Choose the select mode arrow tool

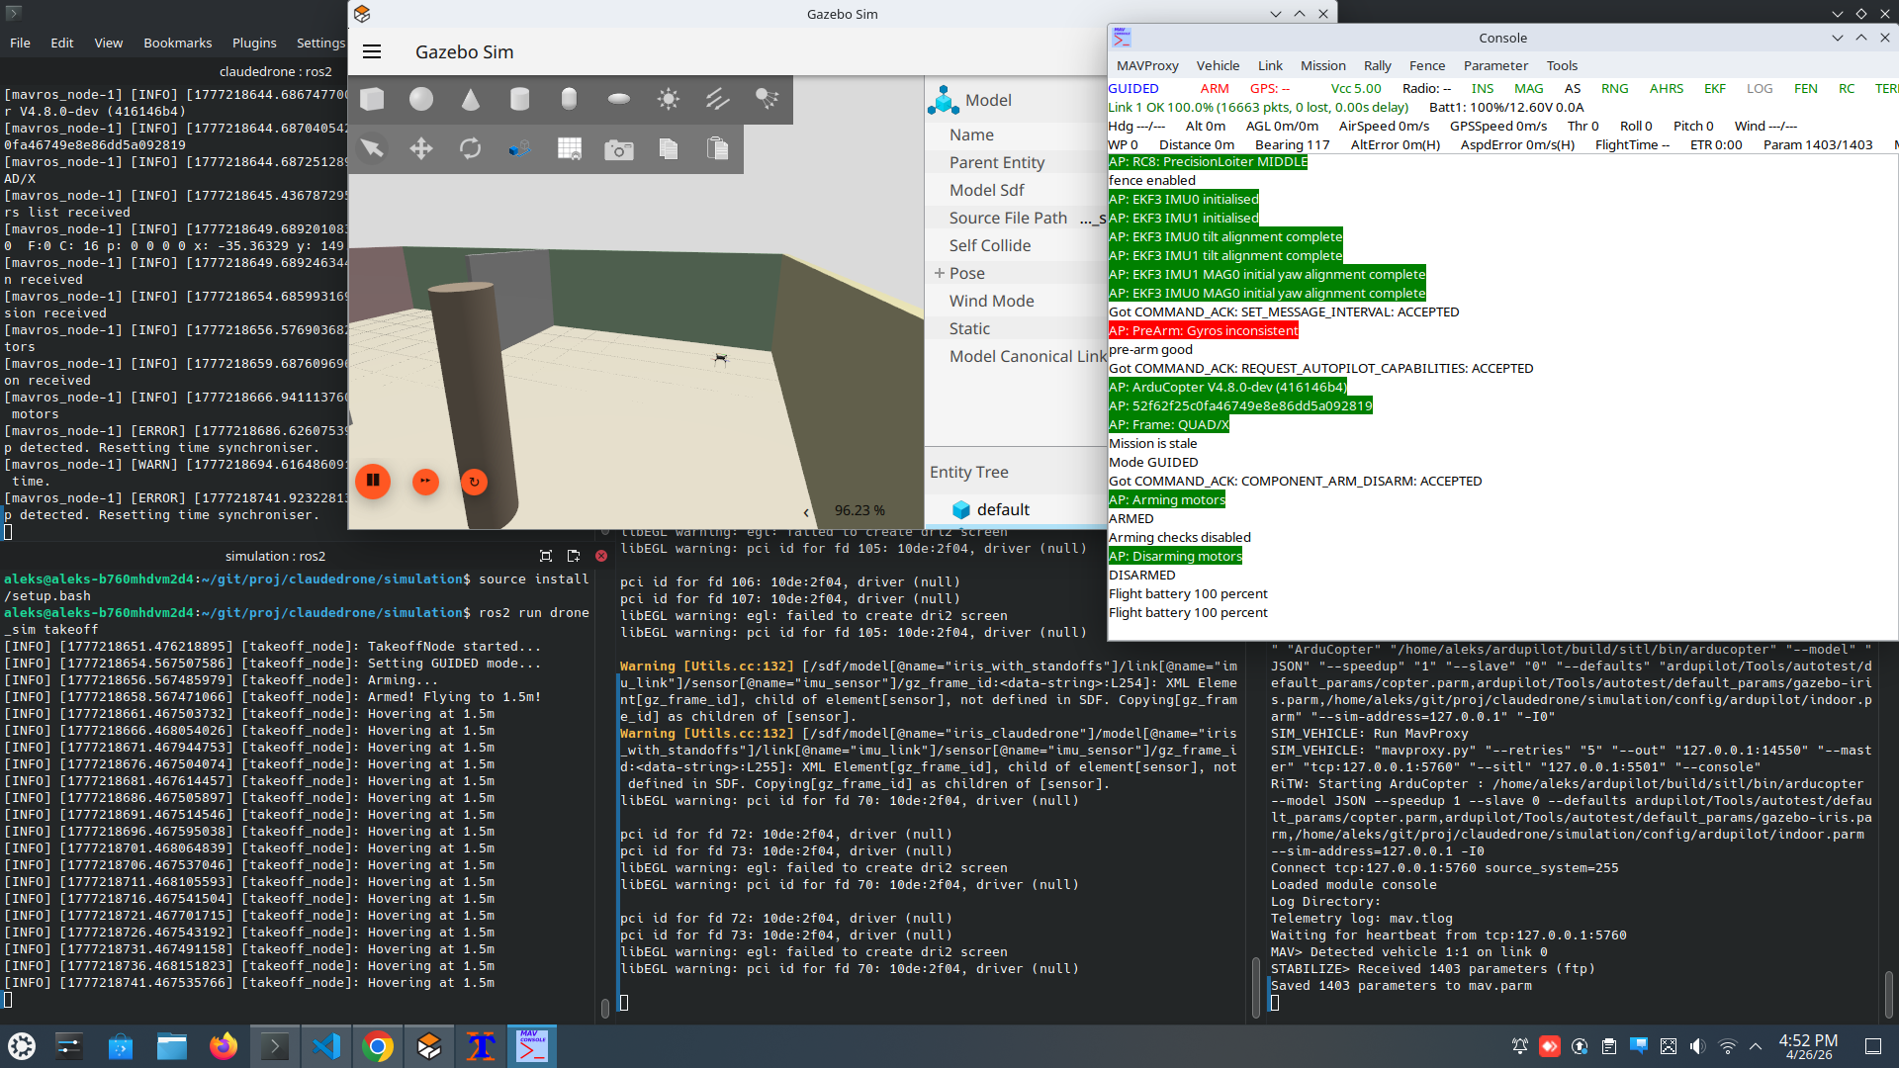[372, 148]
